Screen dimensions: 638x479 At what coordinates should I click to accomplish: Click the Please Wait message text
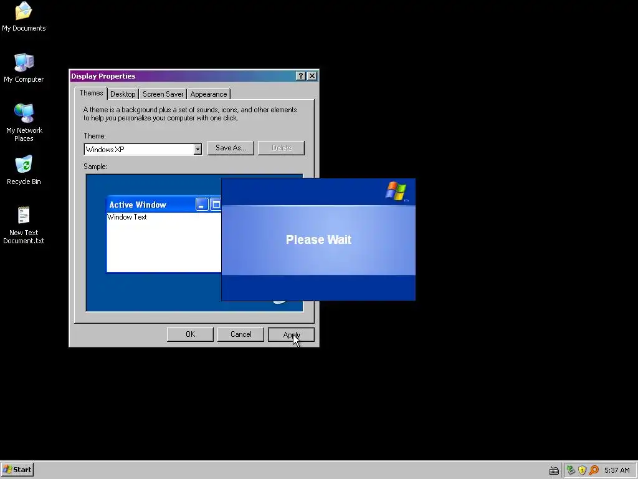(318, 239)
